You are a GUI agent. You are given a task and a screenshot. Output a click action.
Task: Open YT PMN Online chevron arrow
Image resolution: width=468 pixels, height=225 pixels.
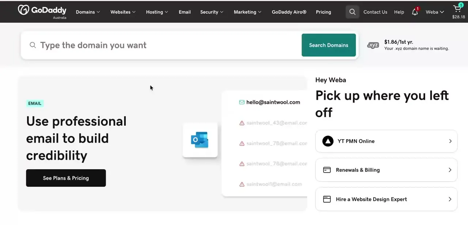(450, 141)
